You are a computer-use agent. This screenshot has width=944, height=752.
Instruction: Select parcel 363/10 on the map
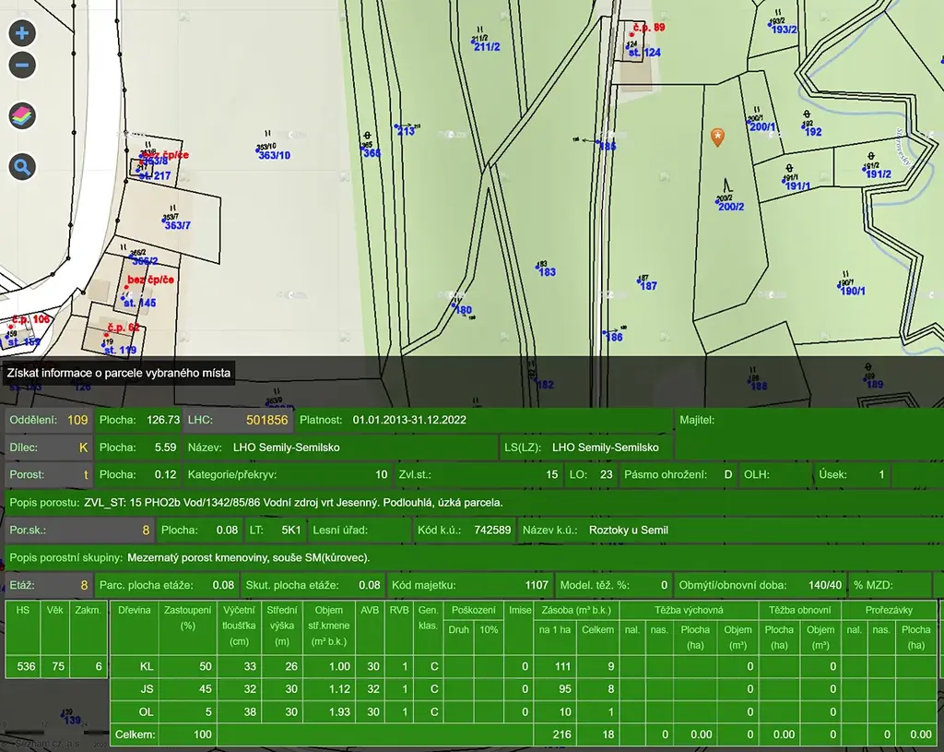[274, 155]
